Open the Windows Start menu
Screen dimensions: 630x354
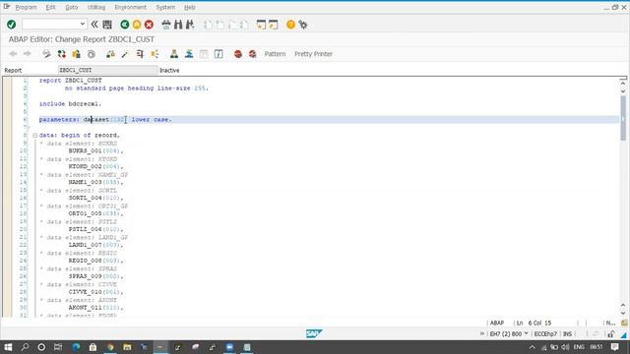(x=8, y=347)
